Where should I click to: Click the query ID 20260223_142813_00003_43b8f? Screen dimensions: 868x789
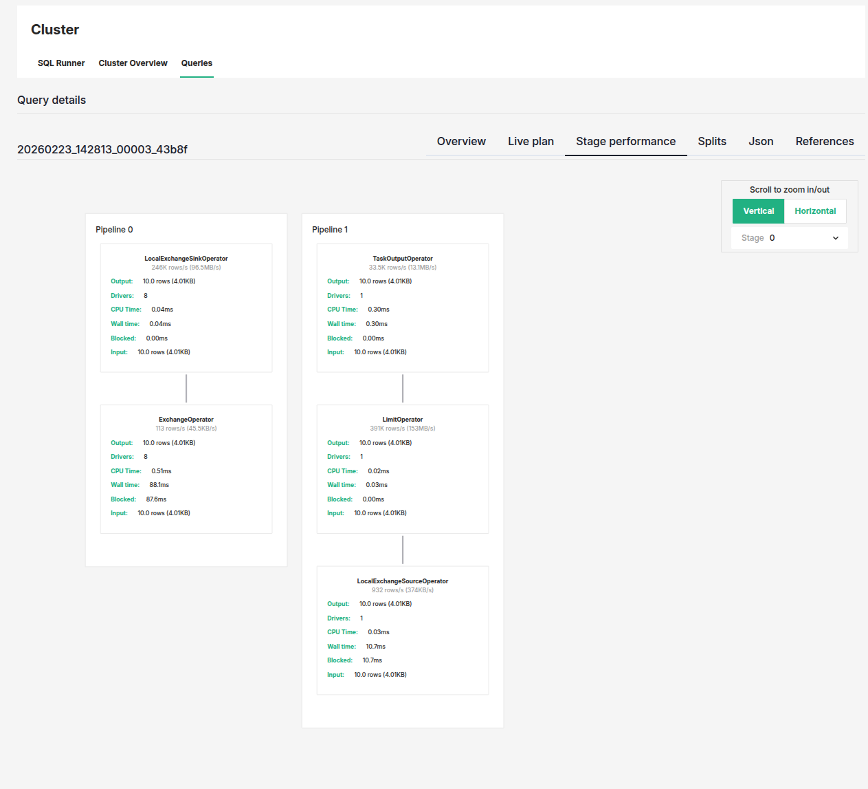point(102,149)
